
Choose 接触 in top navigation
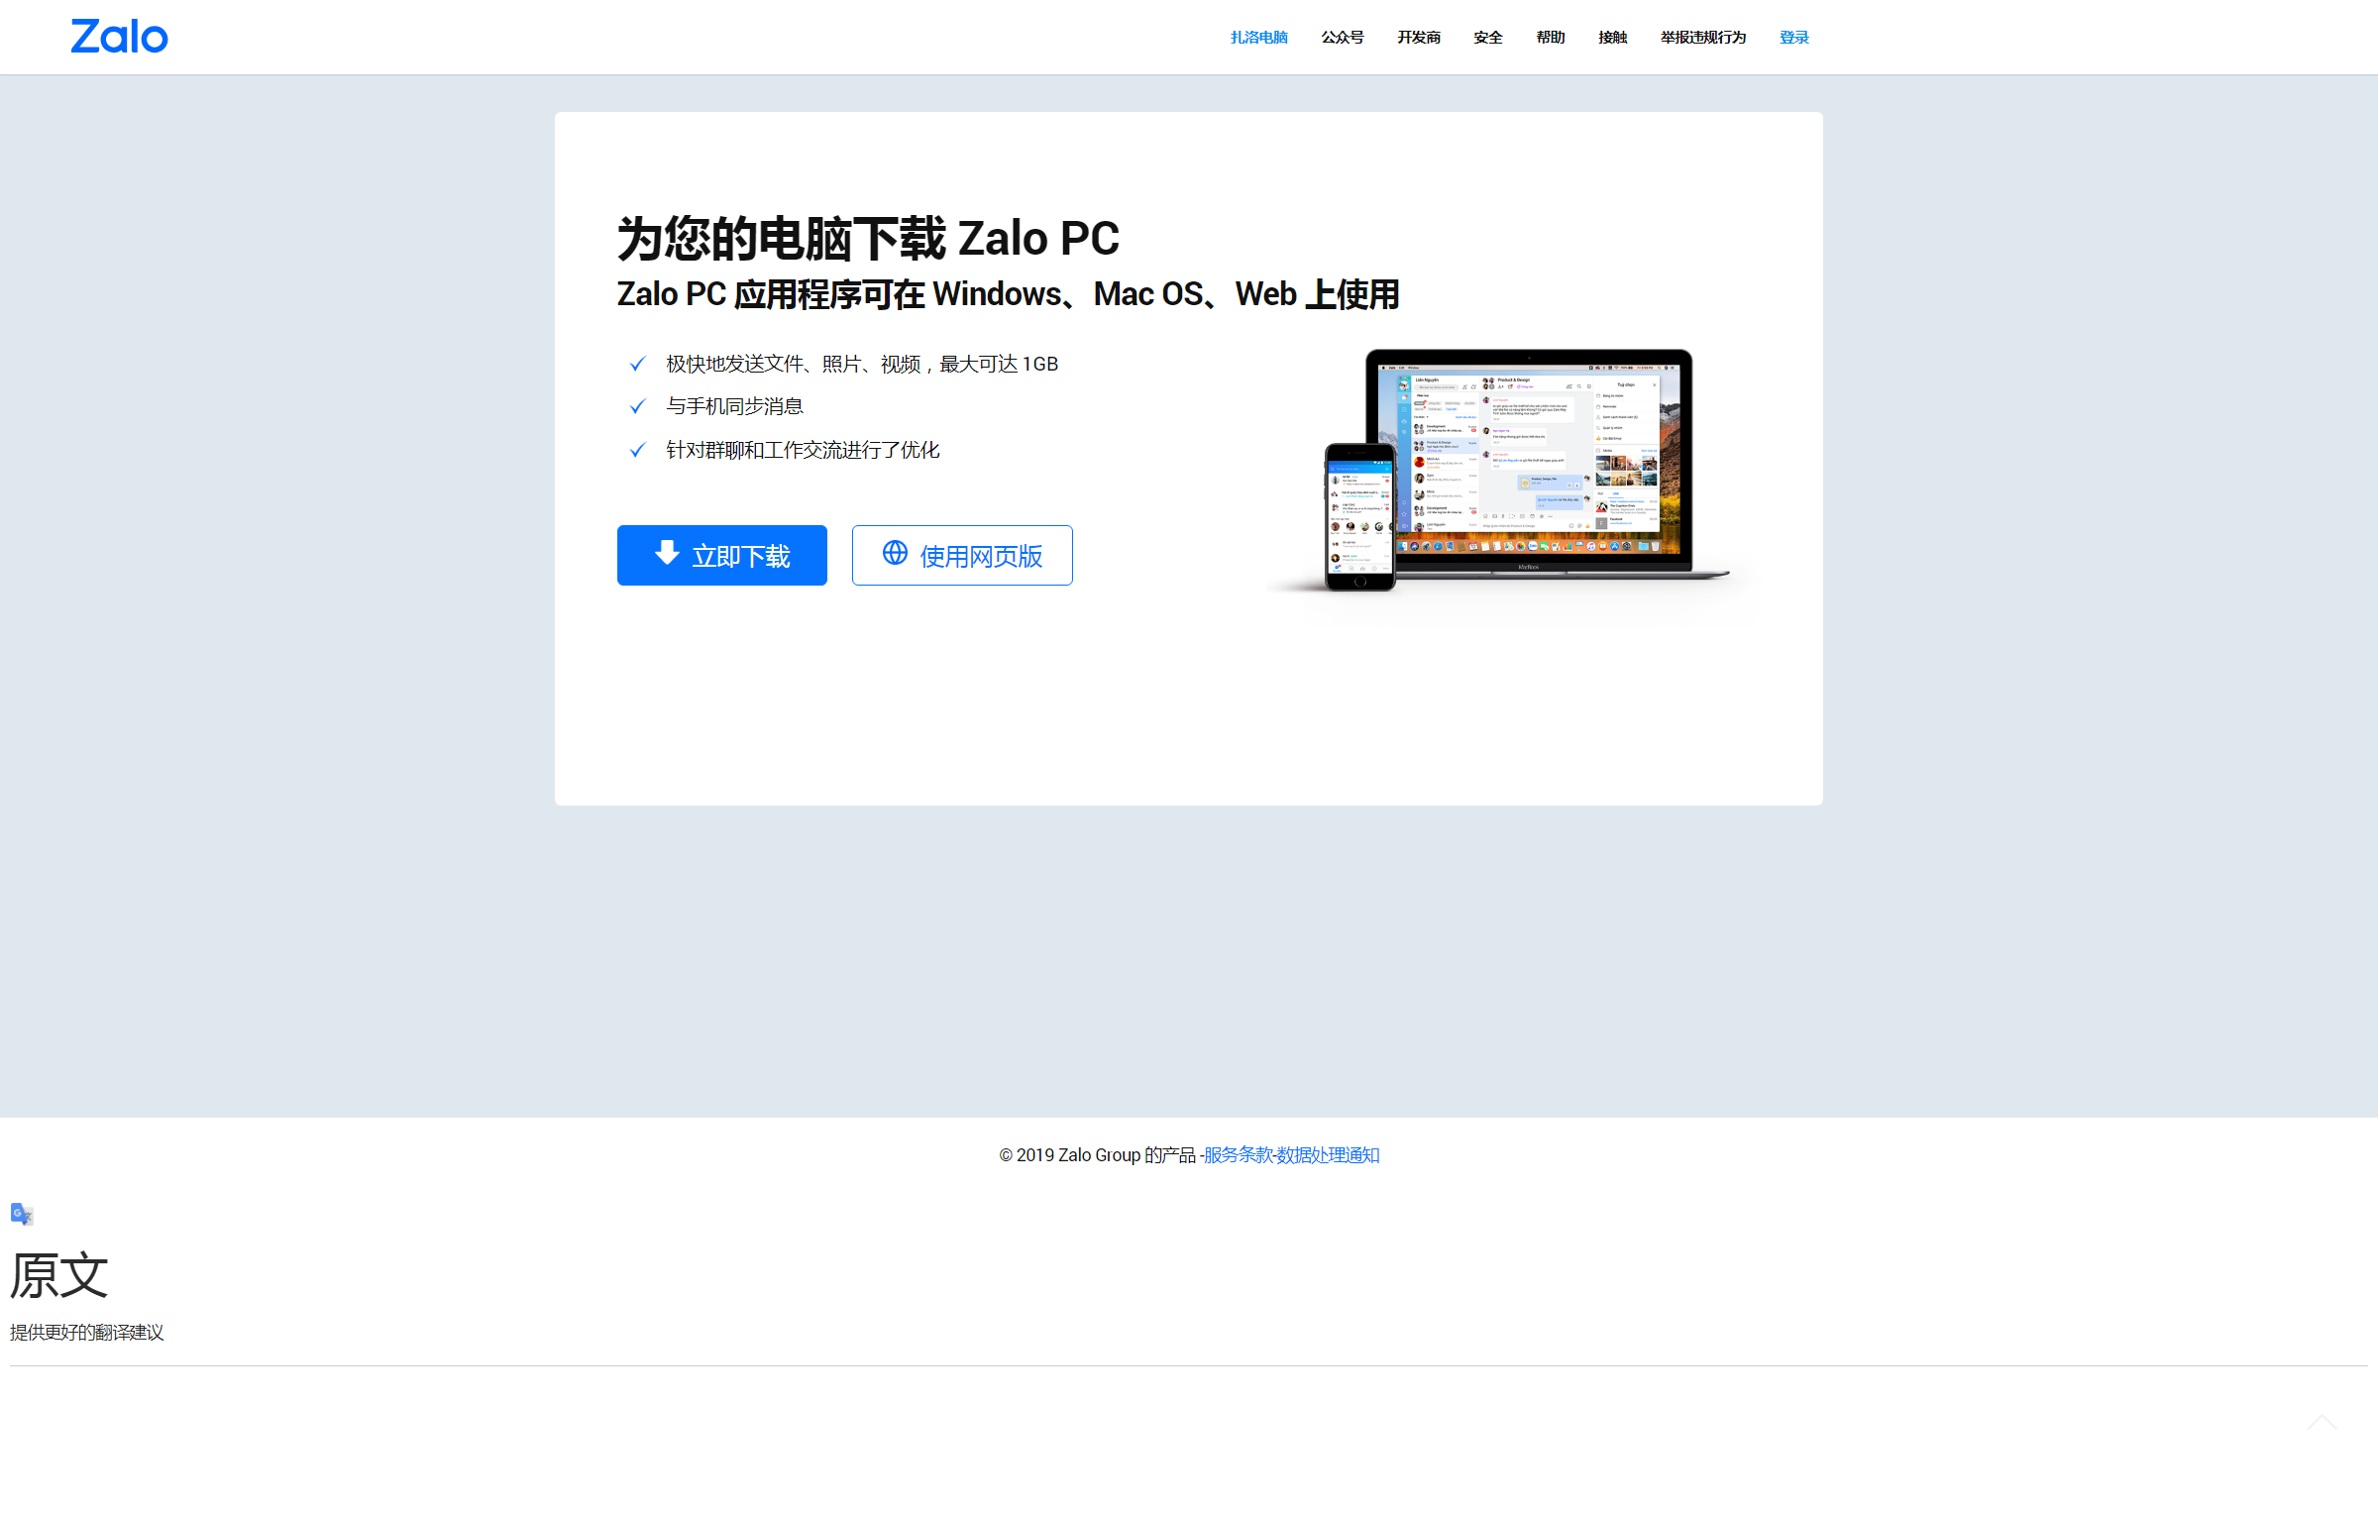click(1612, 38)
